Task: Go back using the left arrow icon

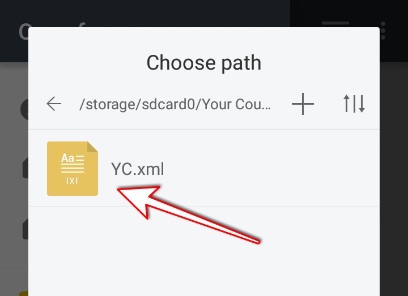Action: 54,104
